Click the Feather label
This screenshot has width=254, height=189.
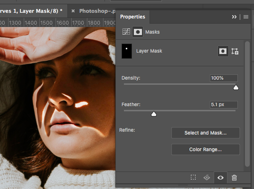(131, 104)
